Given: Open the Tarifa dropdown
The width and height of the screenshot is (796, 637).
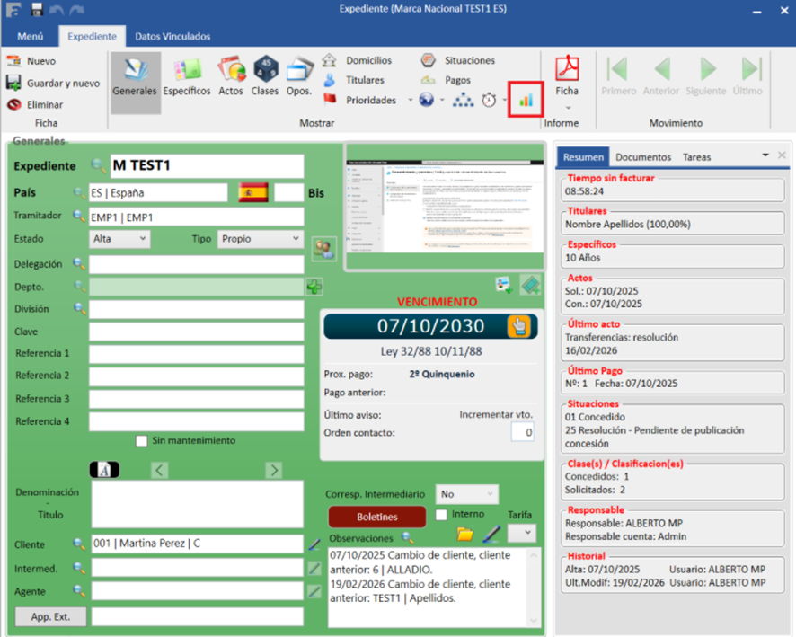Looking at the screenshot, I should [521, 533].
